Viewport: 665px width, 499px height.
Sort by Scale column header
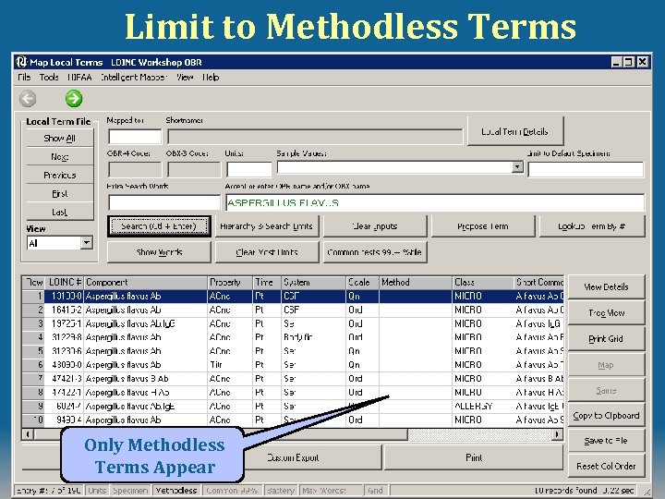click(362, 283)
